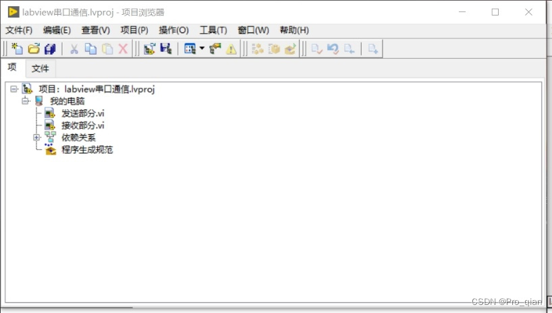The width and height of the screenshot is (552, 313).
Task: Click the dependencies icon beside 依赖关系
Action: 51,138
